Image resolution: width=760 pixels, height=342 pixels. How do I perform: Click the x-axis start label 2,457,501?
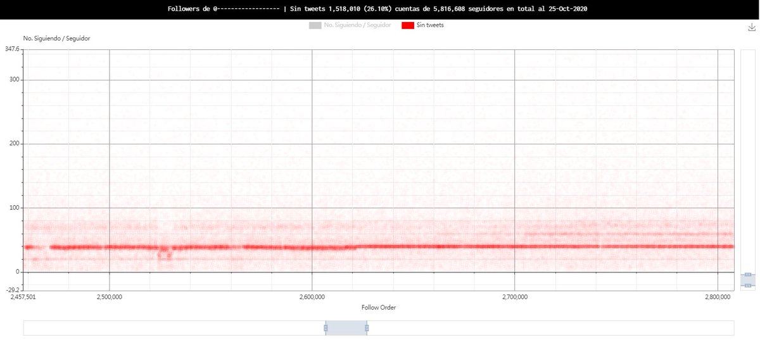(x=24, y=296)
